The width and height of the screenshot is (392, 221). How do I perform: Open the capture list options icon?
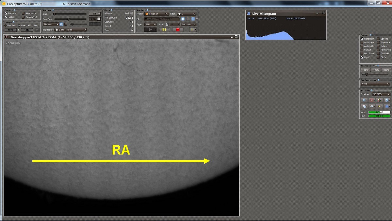tap(193, 29)
